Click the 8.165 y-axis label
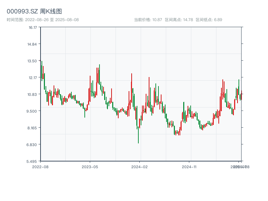Image resolution: width=268 pixels, height=201 pixels. [x=32, y=128]
